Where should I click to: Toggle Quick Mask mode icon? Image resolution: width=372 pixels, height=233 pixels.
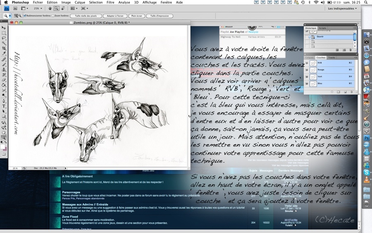pos(4,154)
